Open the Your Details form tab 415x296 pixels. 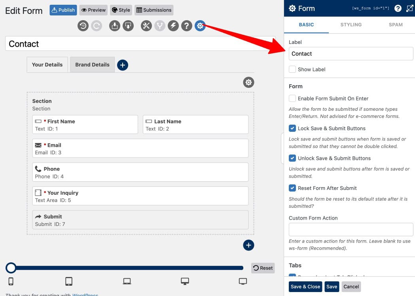pos(47,65)
